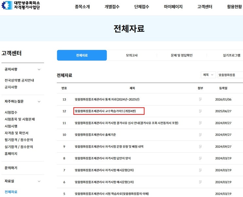Open post 문항 유형 및 배점 내역

coord(109,146)
